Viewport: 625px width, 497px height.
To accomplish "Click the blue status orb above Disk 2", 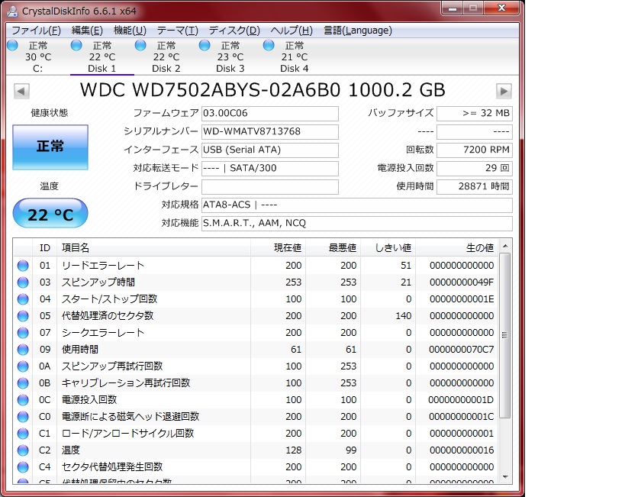I will click(x=140, y=45).
